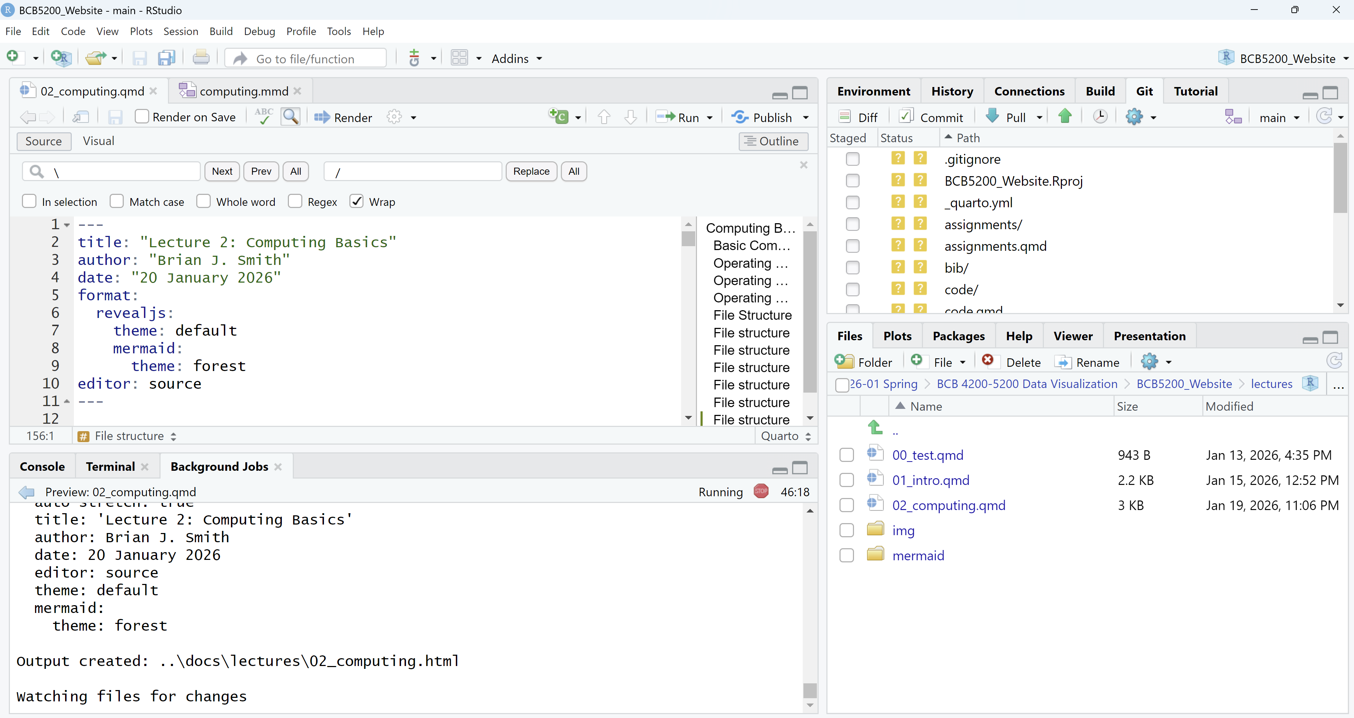This screenshot has height=718, width=1354.
Task: Open the Git history clock icon
Action: [x=1100, y=116]
